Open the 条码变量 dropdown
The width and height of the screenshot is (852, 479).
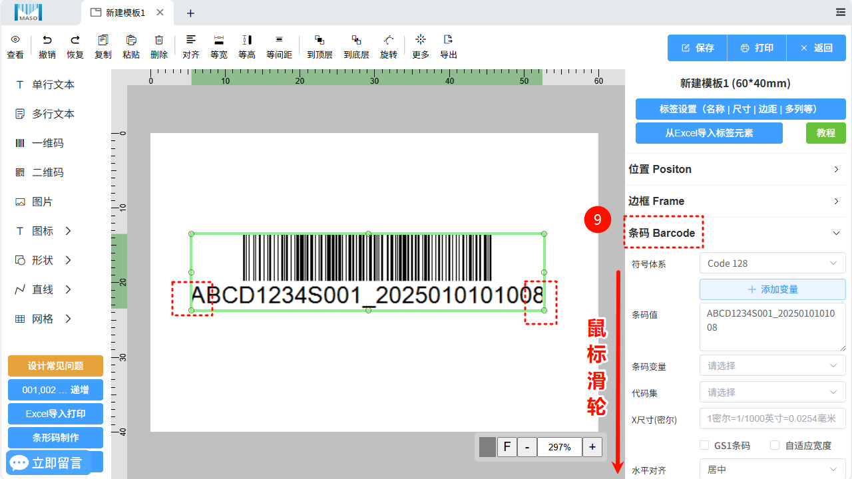coord(773,366)
